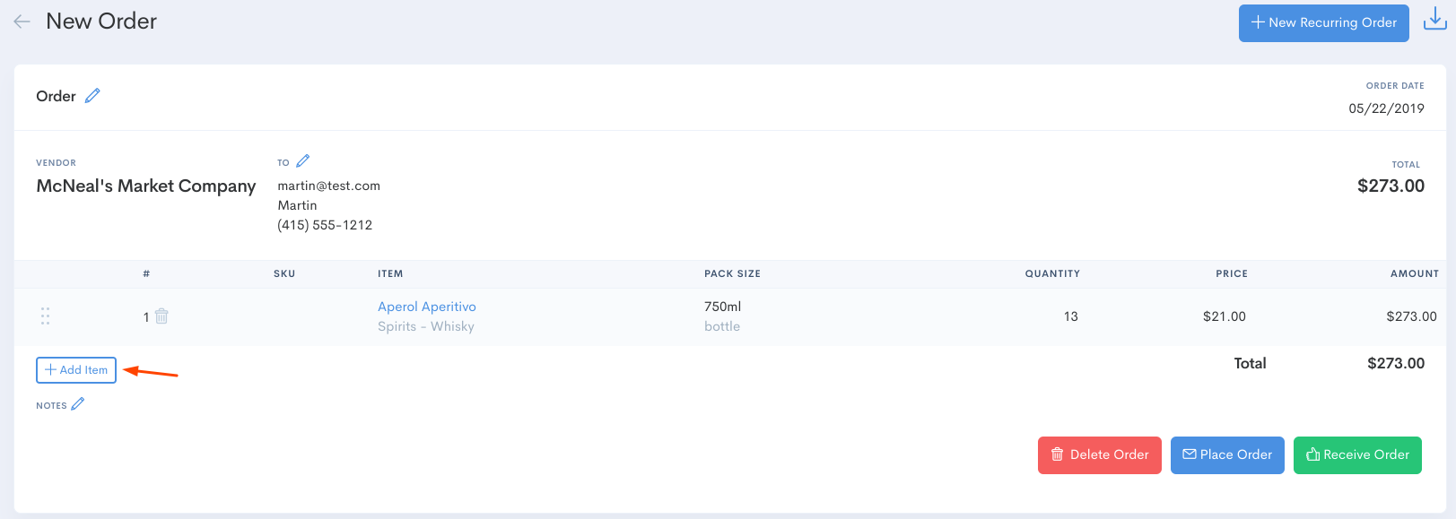The height and width of the screenshot is (519, 1456).
Task: Edit the Order name with pencil icon
Action: click(92, 95)
